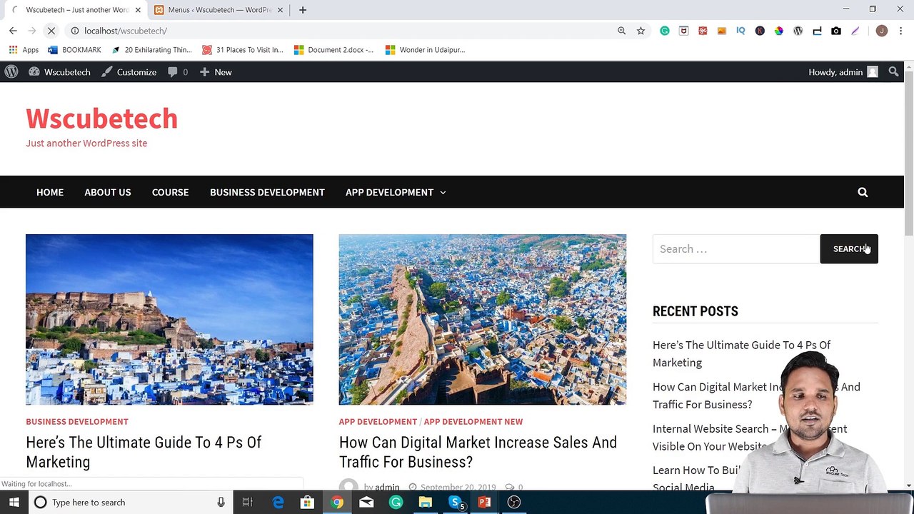Stop loading the page in Chrome

pos(51,31)
